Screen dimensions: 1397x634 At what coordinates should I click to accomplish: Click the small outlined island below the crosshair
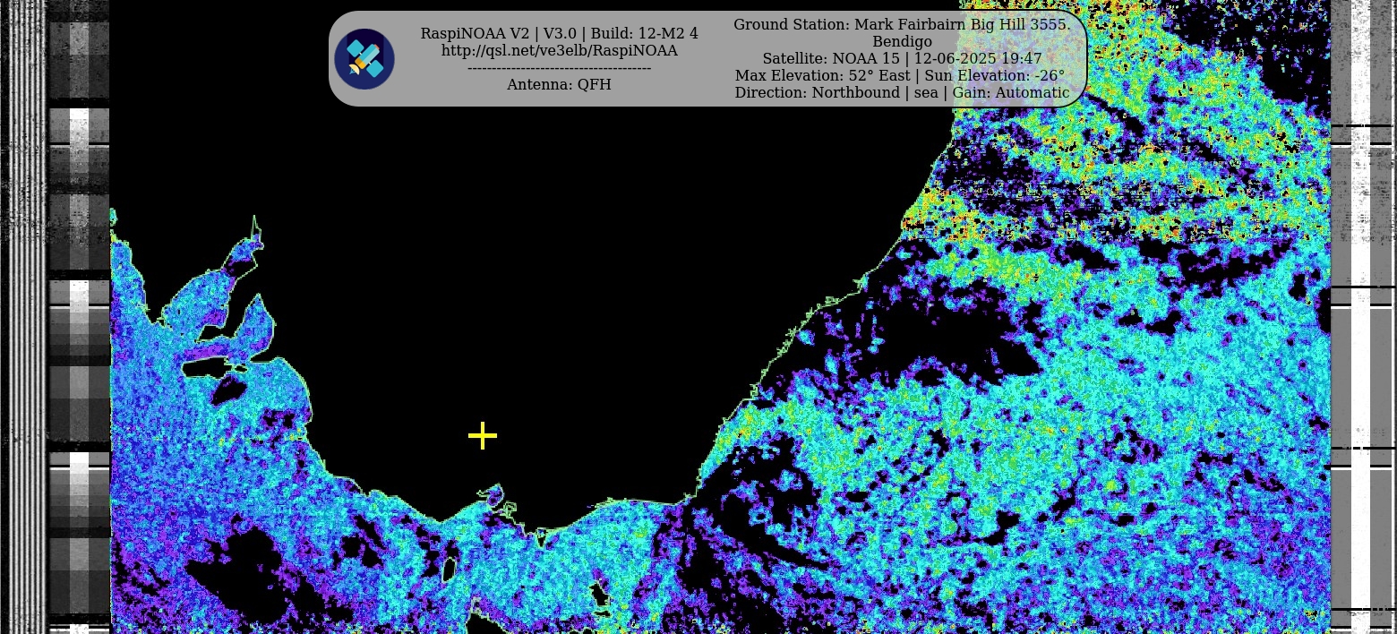[492, 494]
